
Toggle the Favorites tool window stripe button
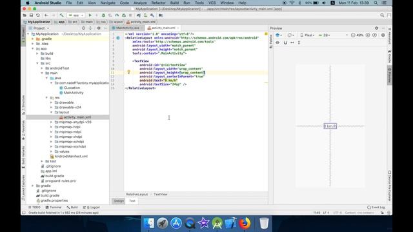[23, 130]
